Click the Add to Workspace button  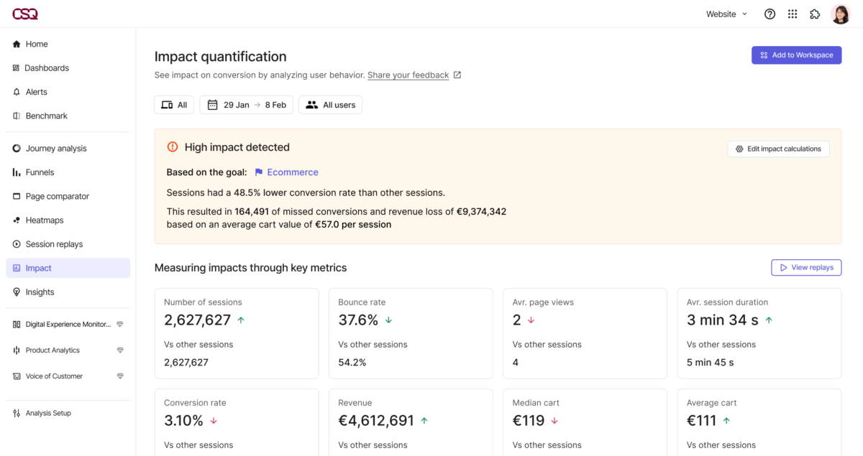click(x=796, y=55)
